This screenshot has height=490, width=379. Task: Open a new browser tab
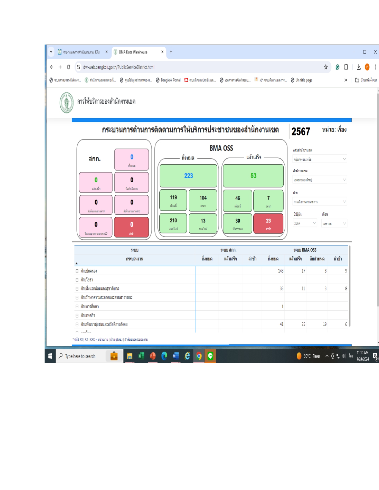pos(171,52)
